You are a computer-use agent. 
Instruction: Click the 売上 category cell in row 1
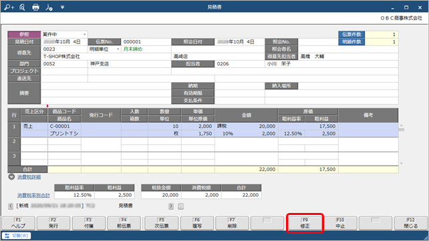point(34,126)
